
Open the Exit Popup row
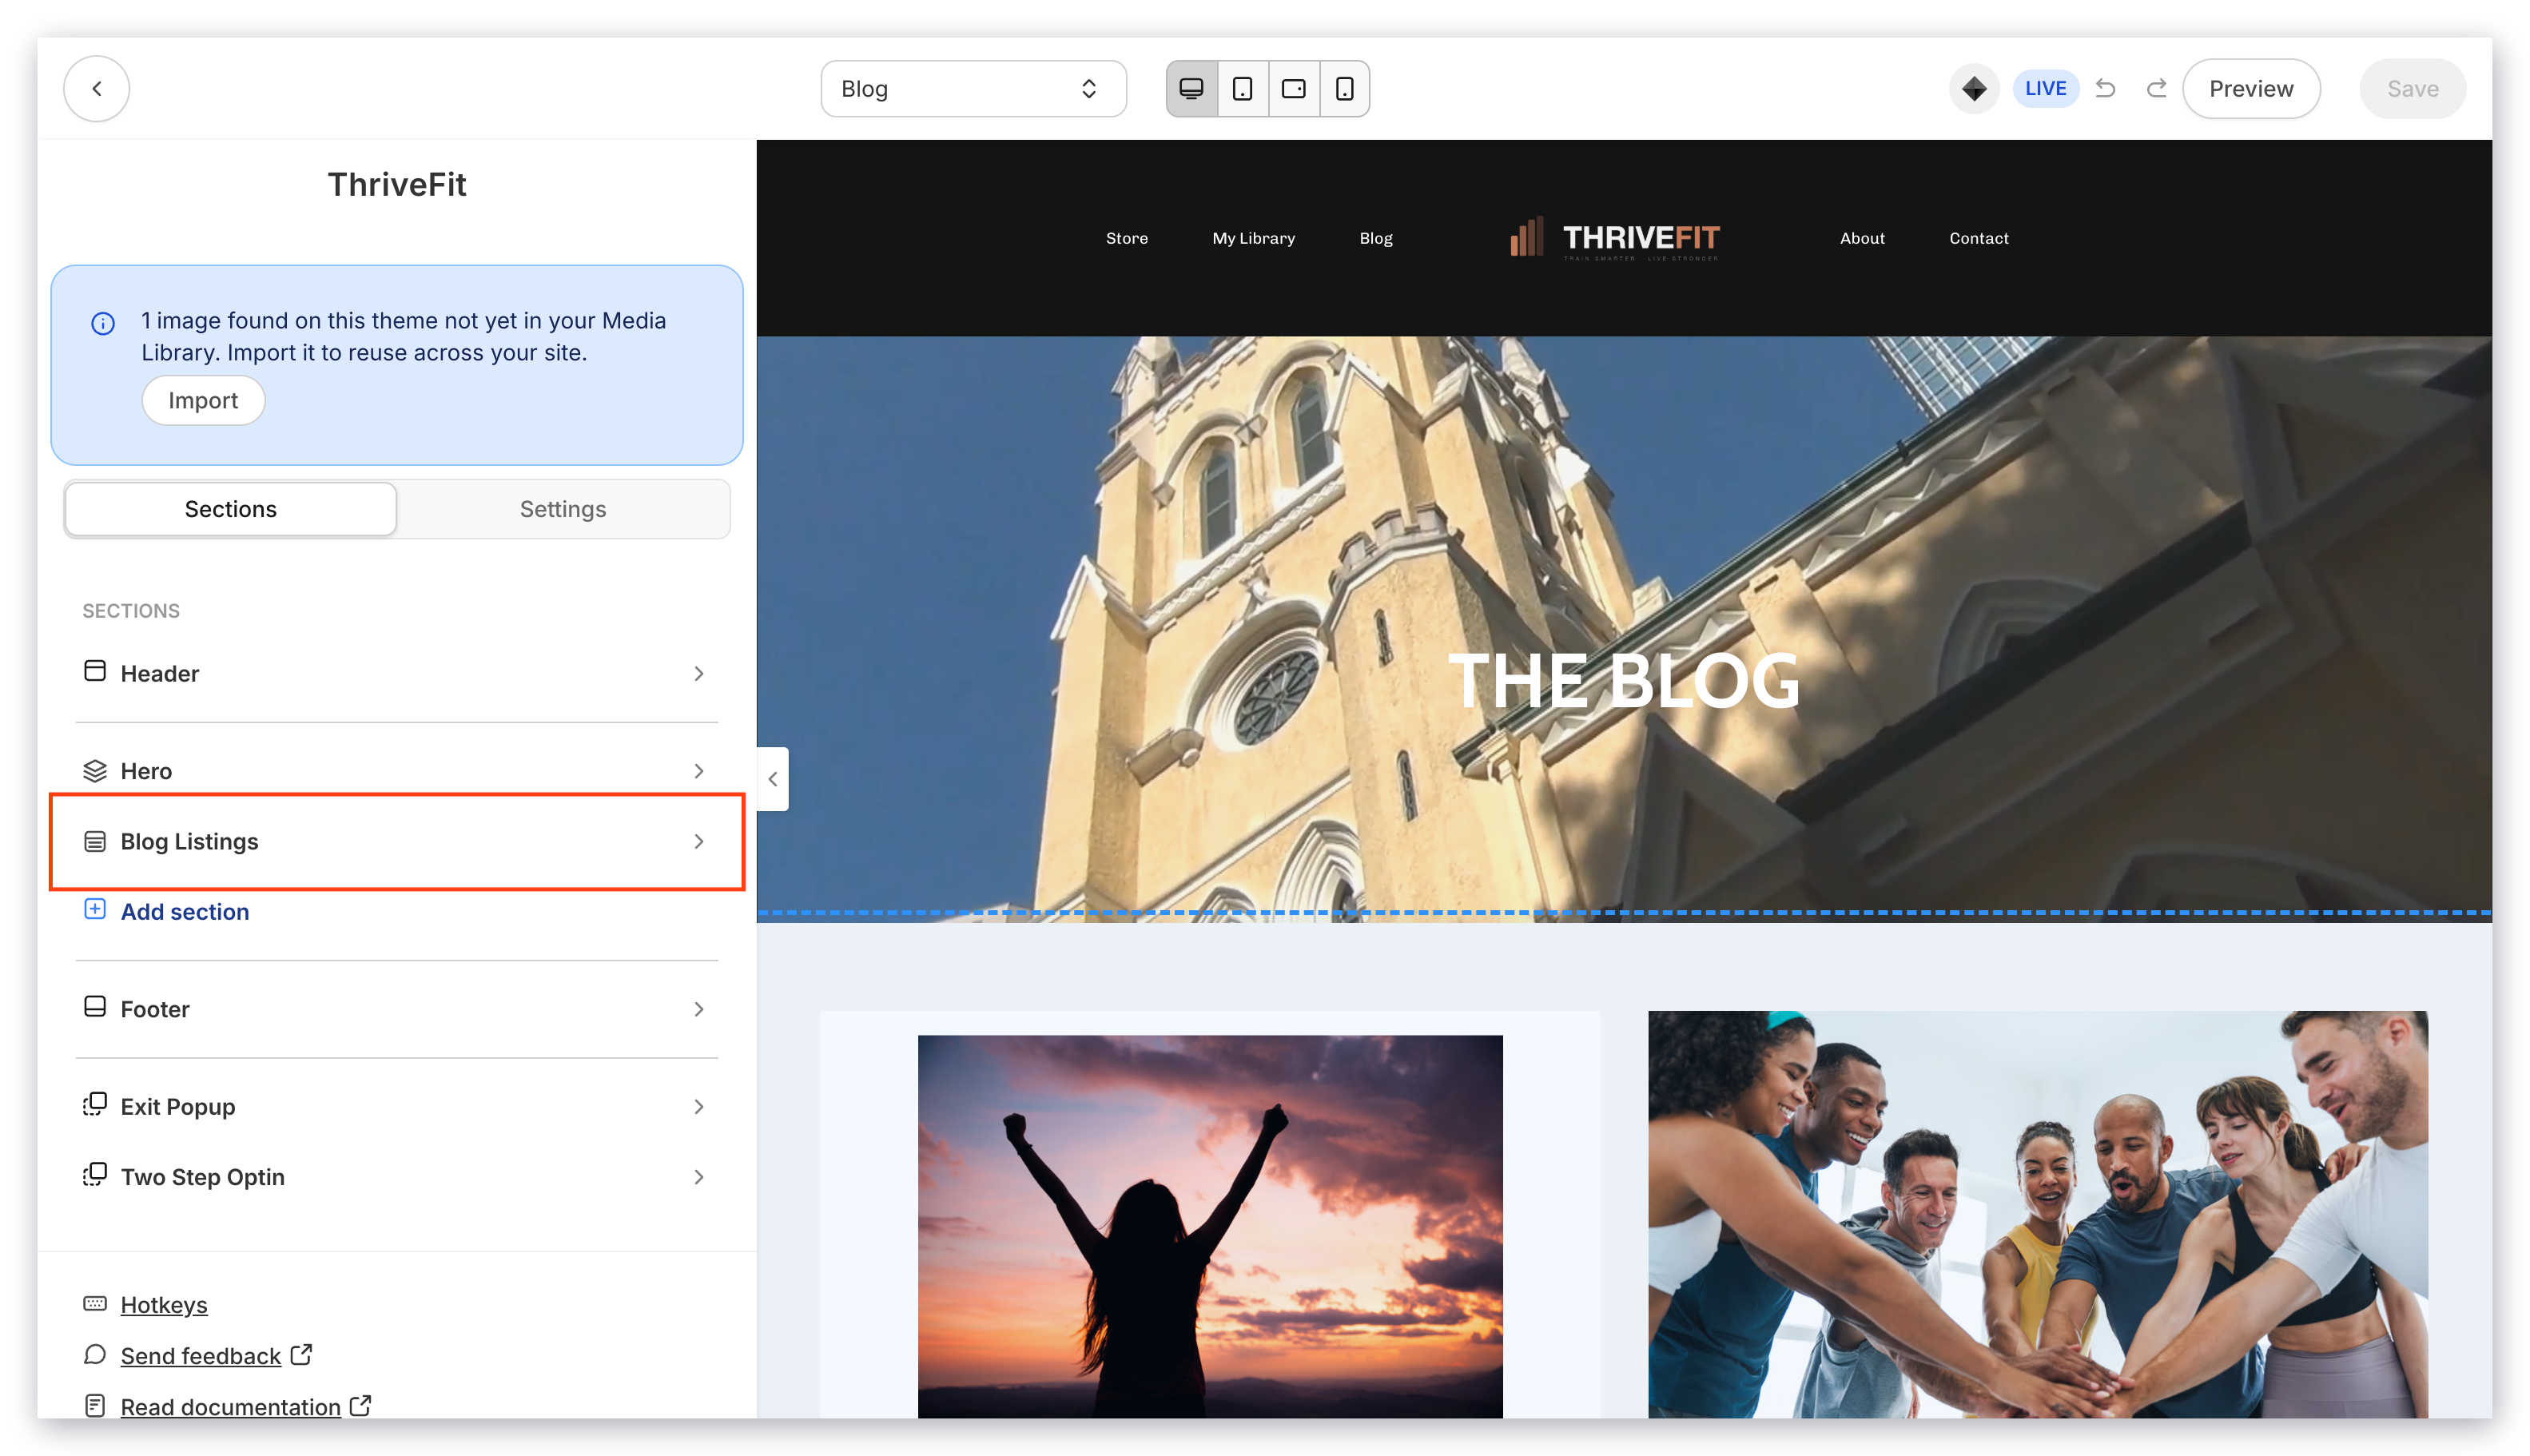click(x=397, y=1107)
